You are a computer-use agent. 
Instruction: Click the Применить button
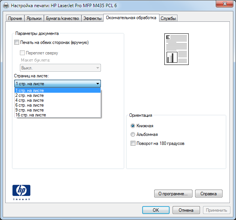tap(216, 210)
